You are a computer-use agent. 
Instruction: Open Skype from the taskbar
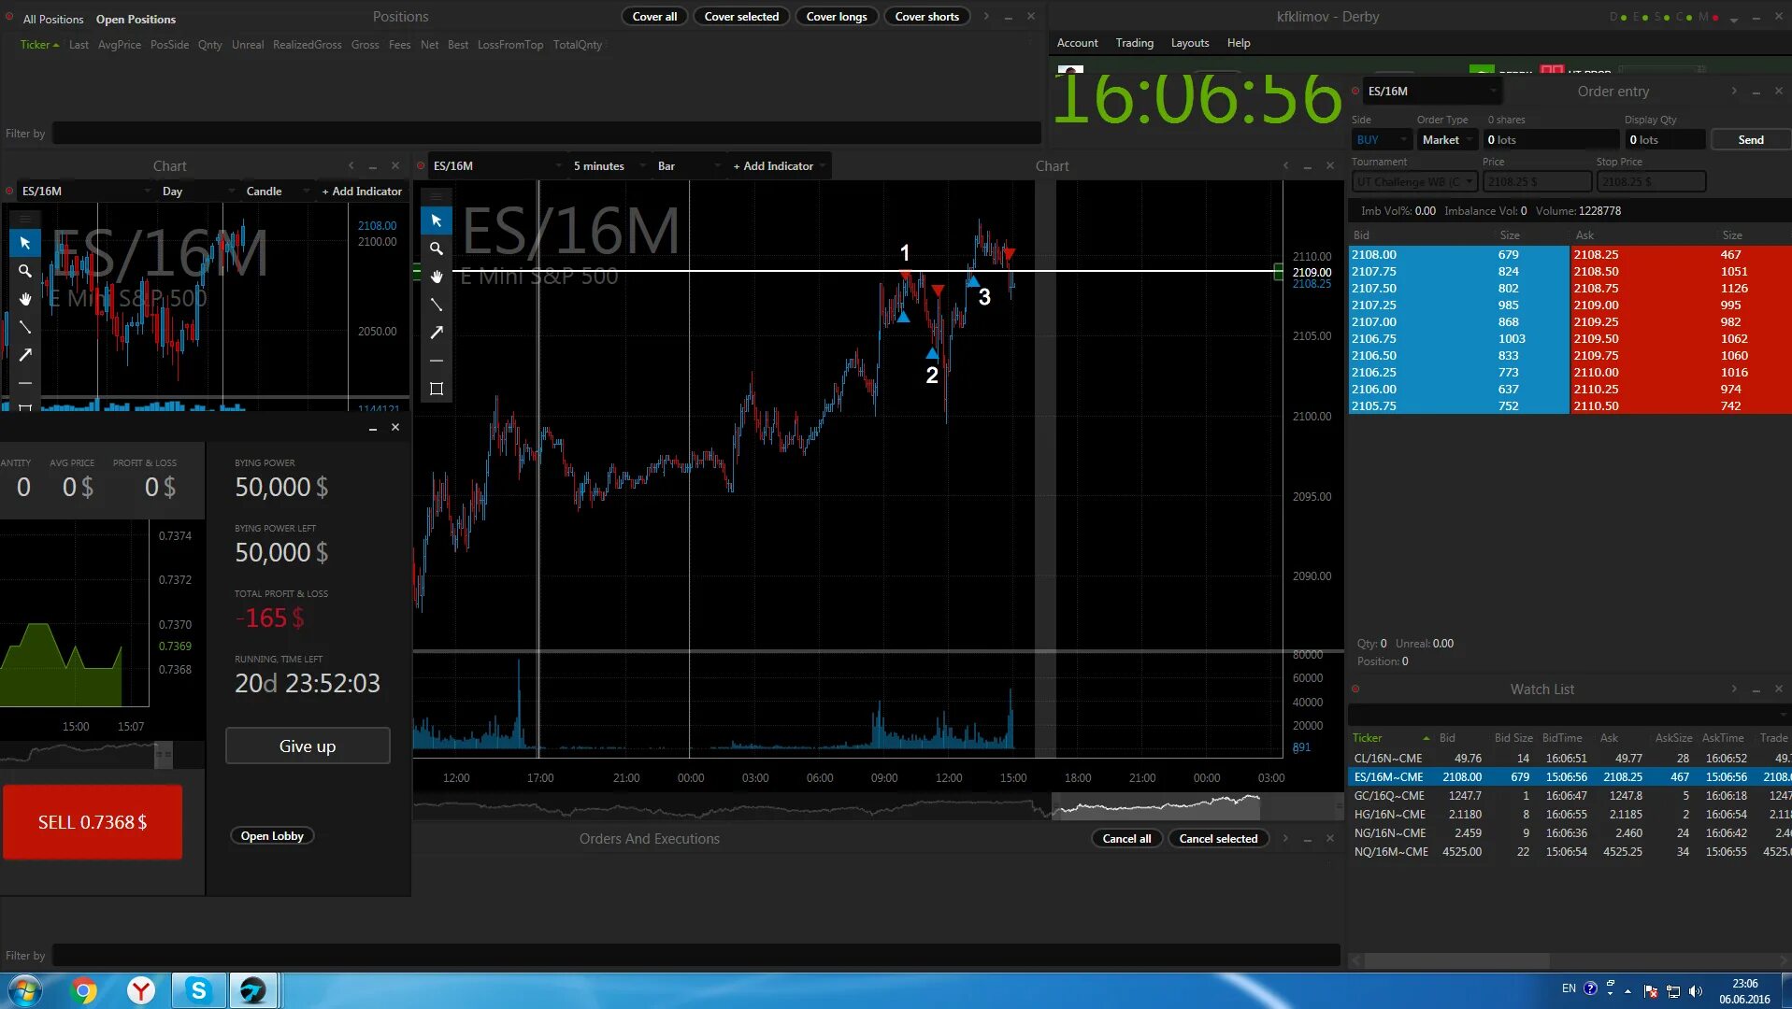[198, 990]
